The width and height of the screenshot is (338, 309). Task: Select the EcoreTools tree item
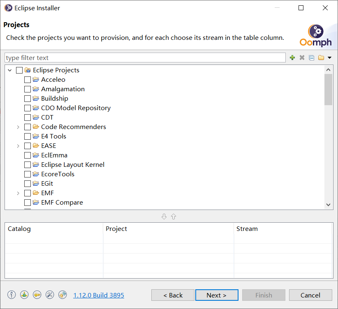coord(58,174)
